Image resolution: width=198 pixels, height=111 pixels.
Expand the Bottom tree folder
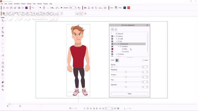117,54
